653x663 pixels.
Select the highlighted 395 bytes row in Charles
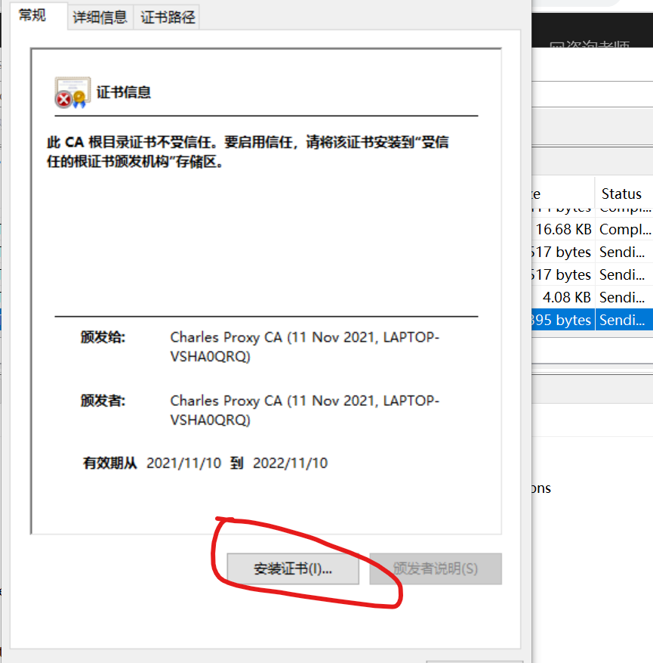coord(592,320)
